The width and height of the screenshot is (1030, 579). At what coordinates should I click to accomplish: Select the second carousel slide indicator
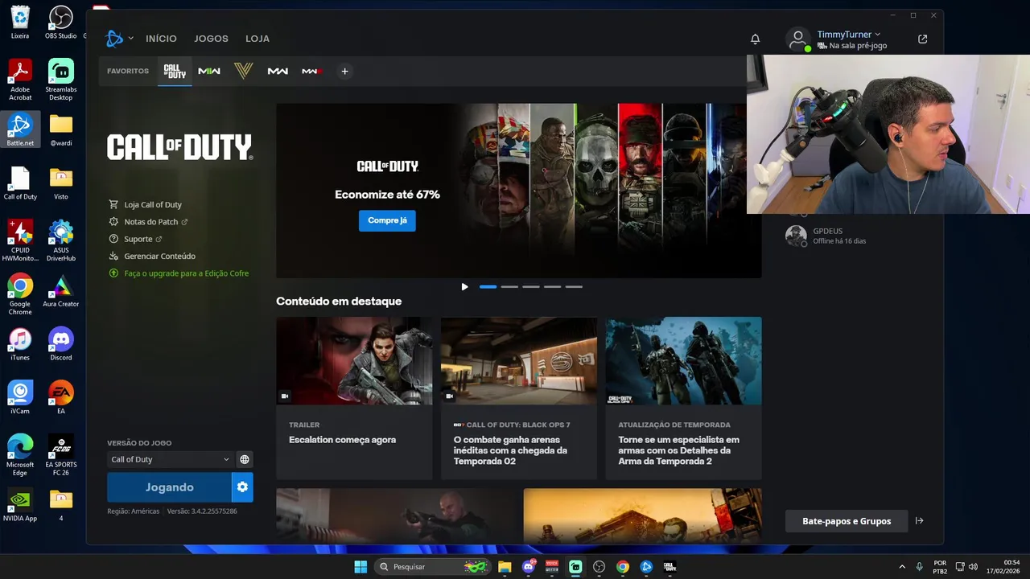pyautogui.click(x=509, y=286)
